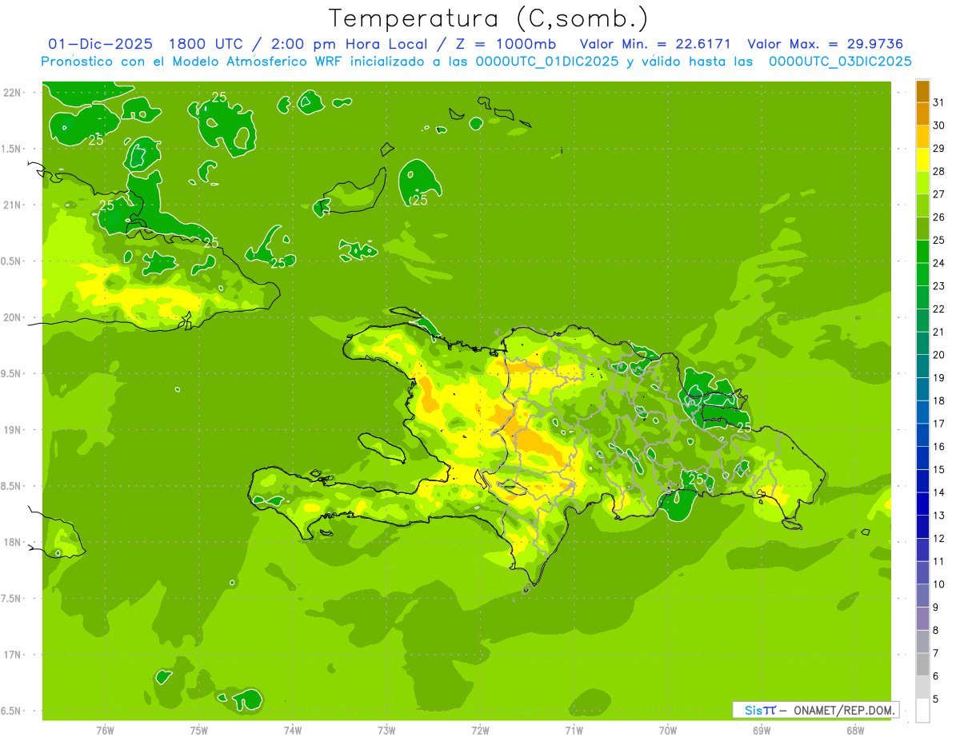This screenshot has height=741, width=960.
Task: Pick the orange-brown swatch between 30 and 31
Action: (x=922, y=114)
